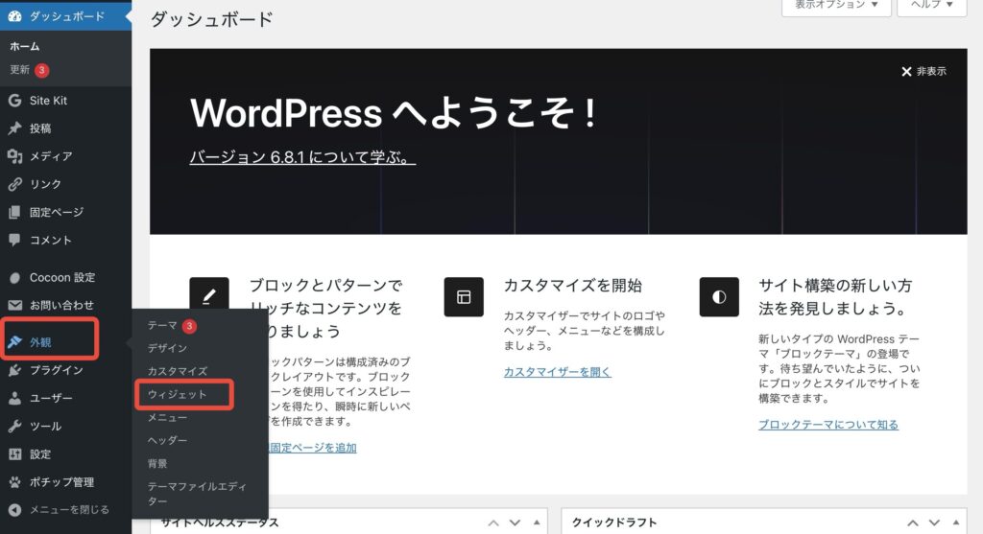Viewport: 983px width, 534px height.
Task: Open the 投稿 menu
Action: pos(40,128)
